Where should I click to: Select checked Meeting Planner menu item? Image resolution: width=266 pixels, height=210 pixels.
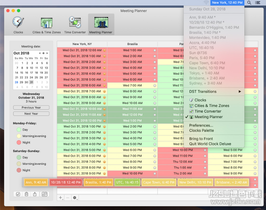click(214, 117)
